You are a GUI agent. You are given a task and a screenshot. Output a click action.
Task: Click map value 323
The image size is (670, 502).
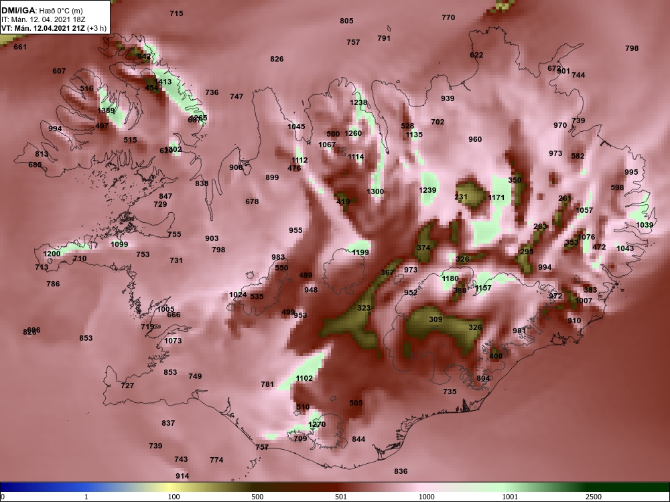pos(364,308)
